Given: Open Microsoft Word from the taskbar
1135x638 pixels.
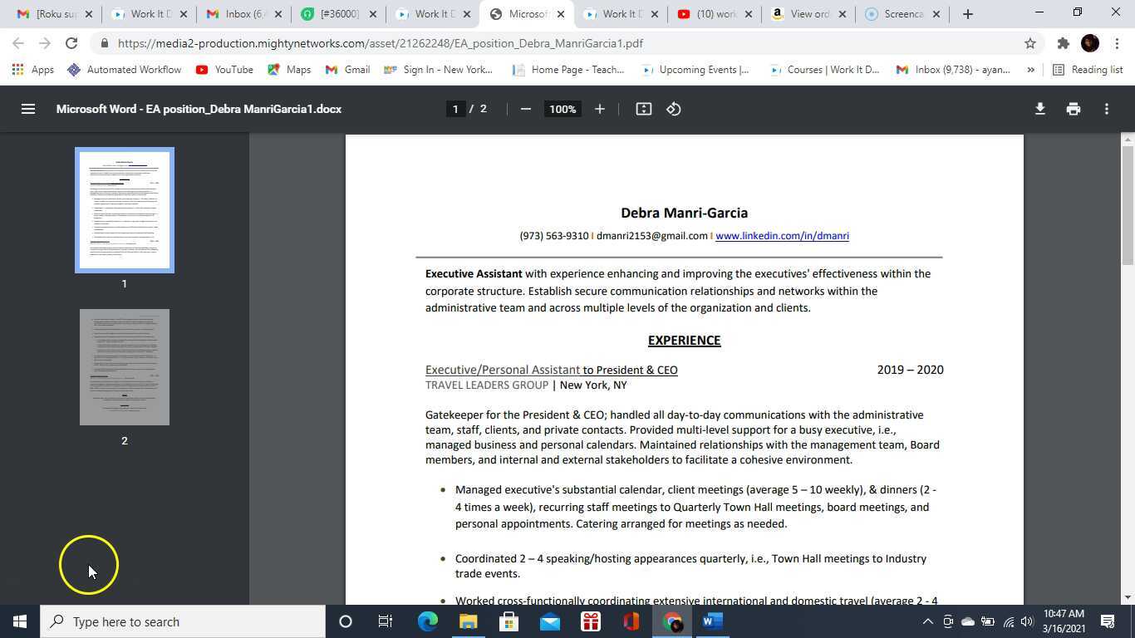Looking at the screenshot, I should tap(711, 621).
